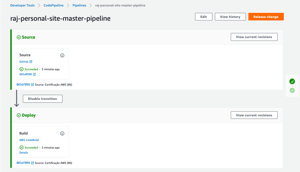Select Succeeded check icon in Build action card
Viewport: 300px width, 172px height.
click(21, 147)
